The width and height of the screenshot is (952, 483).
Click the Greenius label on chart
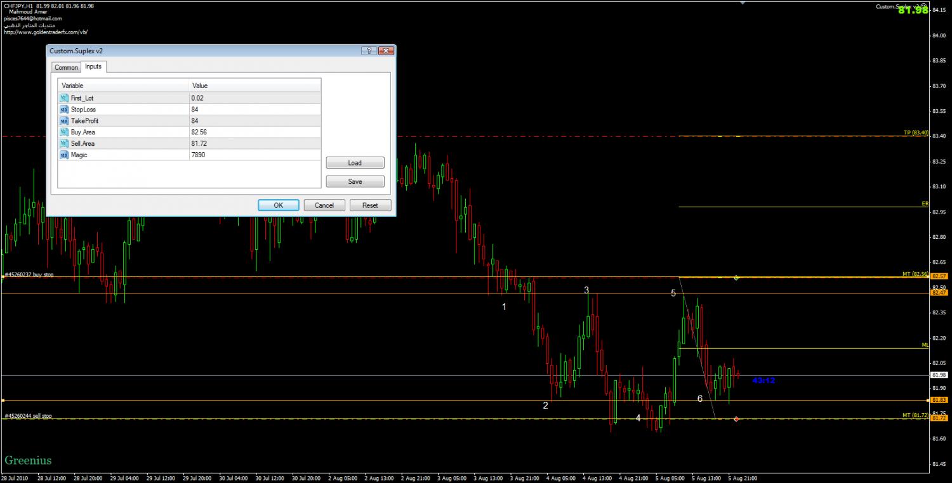tap(28, 460)
